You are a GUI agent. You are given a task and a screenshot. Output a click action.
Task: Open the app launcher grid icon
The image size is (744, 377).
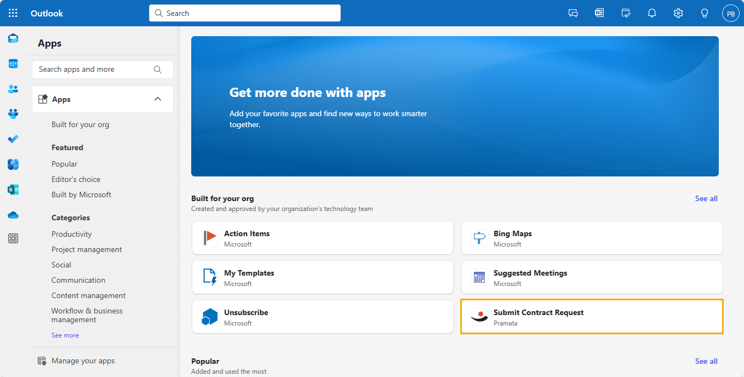tap(13, 13)
